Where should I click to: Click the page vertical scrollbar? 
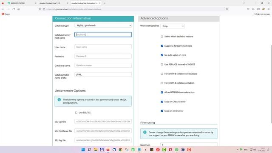(271, 84)
